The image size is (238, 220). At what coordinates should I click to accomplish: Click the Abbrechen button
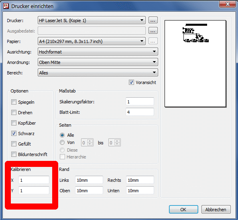click(216, 210)
